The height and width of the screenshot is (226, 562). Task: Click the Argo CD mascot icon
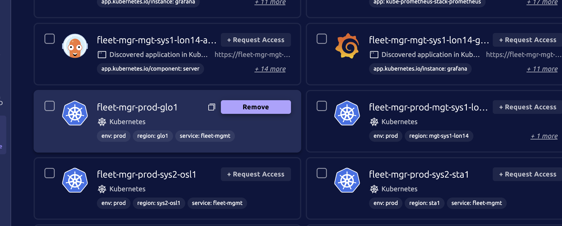tap(75, 46)
